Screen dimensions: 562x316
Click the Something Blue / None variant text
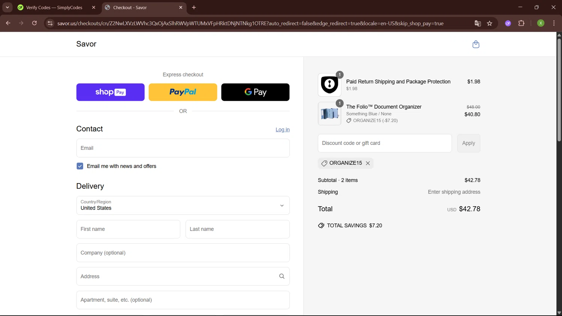(x=369, y=114)
